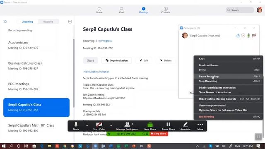This screenshot has width=265, height=149.
Task: Click the lock icon on green share bar
Action: click(147, 134)
